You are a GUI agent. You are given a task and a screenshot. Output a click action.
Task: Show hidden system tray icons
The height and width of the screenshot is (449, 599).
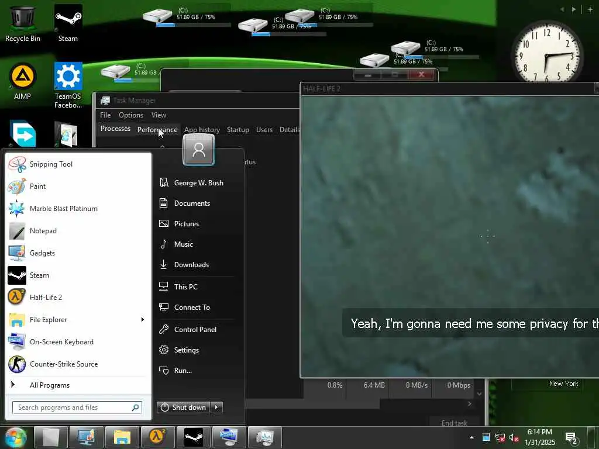coord(472,437)
